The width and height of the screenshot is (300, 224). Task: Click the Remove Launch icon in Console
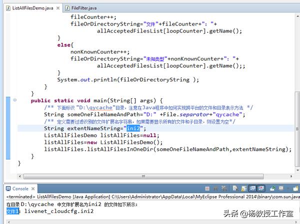click(215, 189)
